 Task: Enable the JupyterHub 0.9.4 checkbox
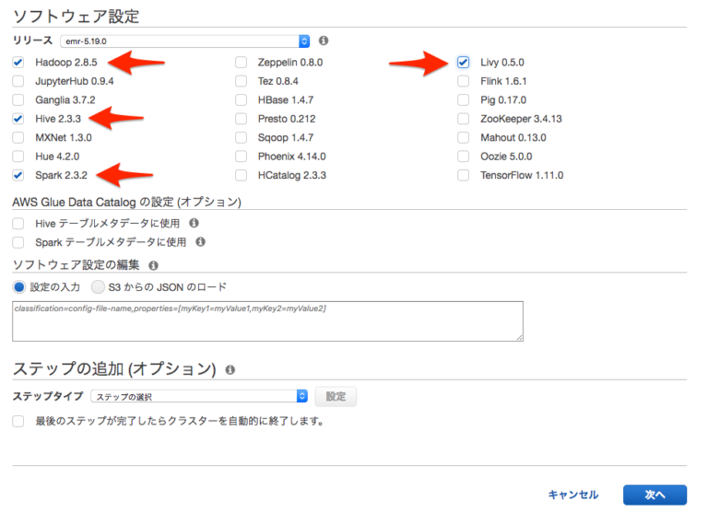pyautogui.click(x=18, y=81)
